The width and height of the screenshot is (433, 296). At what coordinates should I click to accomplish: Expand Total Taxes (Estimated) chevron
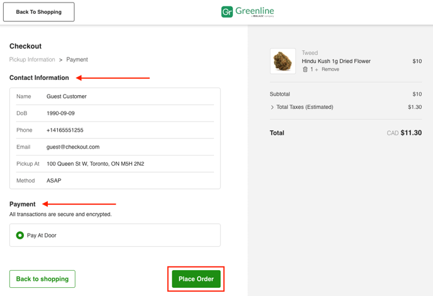tap(272, 107)
